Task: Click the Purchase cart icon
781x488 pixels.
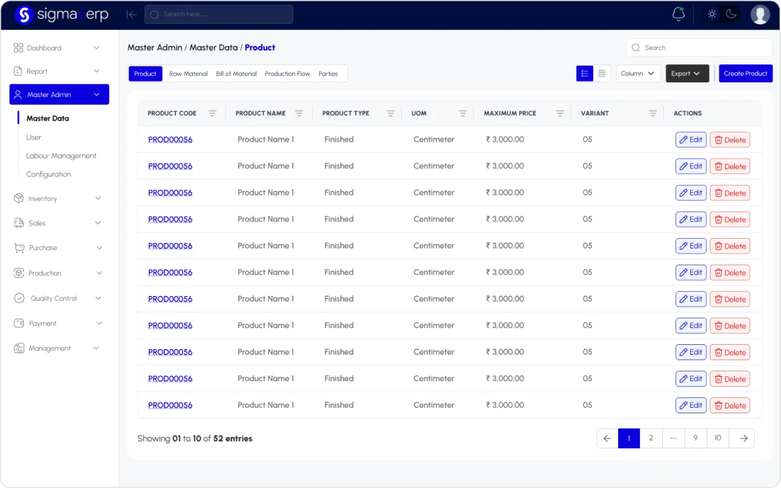Action: [19, 247]
